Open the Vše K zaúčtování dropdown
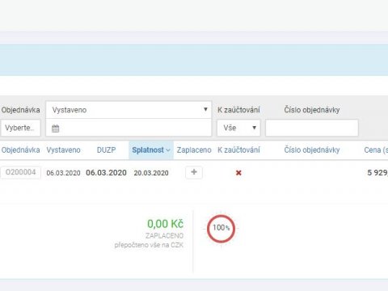 click(238, 128)
